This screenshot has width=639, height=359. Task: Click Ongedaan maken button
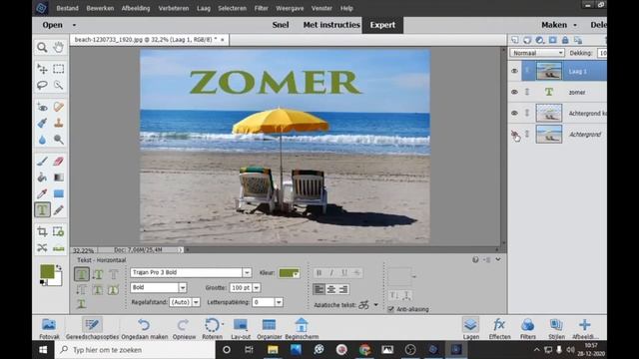click(x=144, y=329)
